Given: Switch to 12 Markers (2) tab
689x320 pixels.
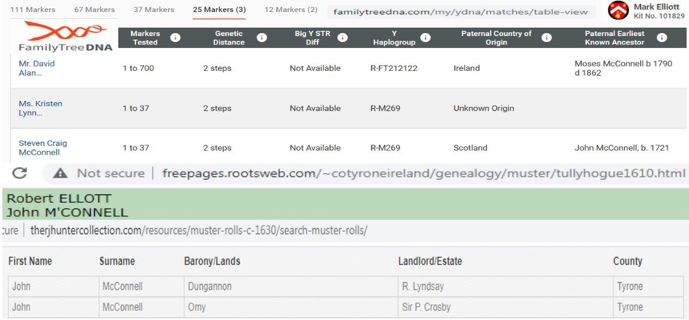Looking at the screenshot, I should click(x=291, y=10).
